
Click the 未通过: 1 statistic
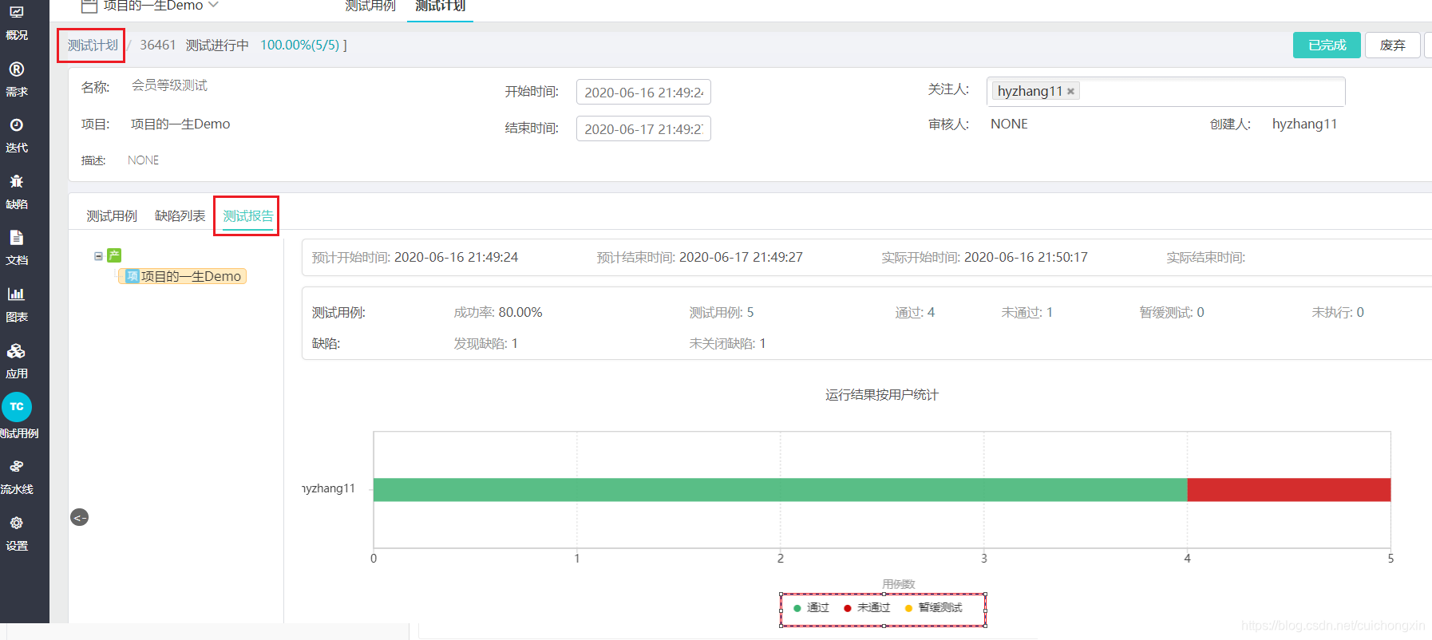tap(1027, 312)
